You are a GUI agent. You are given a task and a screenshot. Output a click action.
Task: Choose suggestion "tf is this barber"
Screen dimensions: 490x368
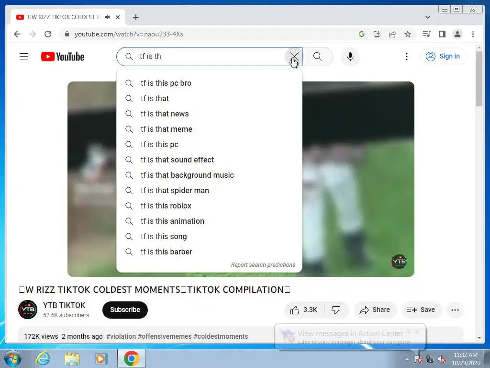[x=210, y=252]
